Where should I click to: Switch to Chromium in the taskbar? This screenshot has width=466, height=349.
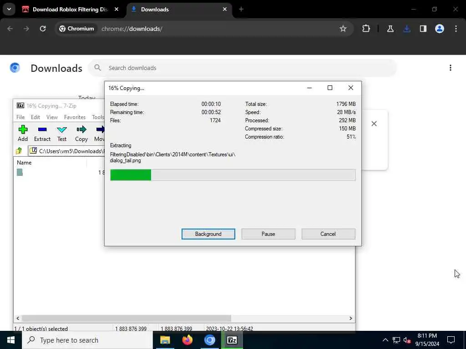click(x=209, y=340)
